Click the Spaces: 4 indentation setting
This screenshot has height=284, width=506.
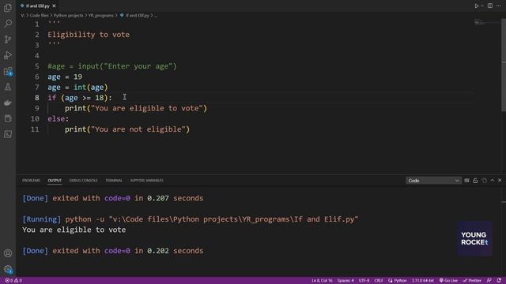[346, 281]
